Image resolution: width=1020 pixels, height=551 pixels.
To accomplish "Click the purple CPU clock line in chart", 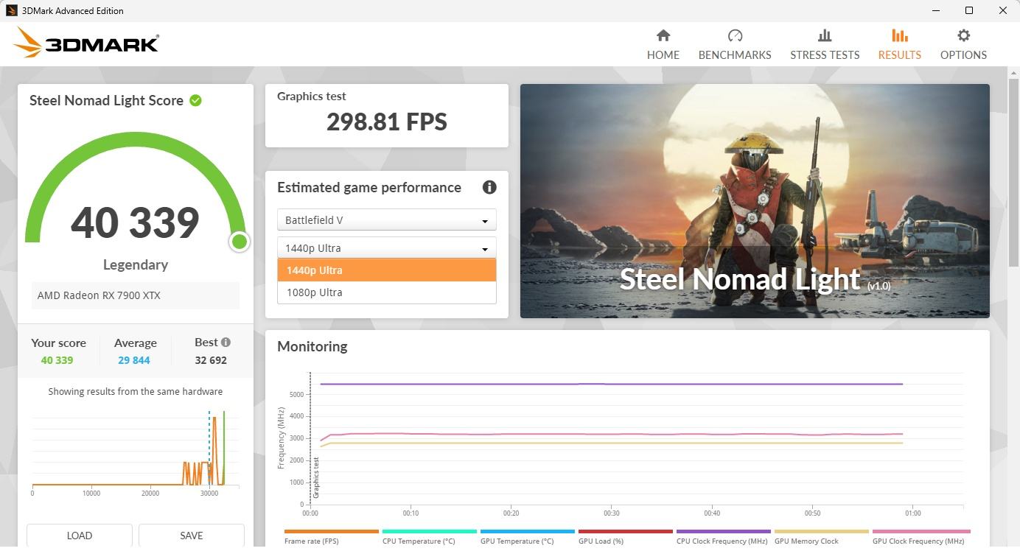I will 612,384.
